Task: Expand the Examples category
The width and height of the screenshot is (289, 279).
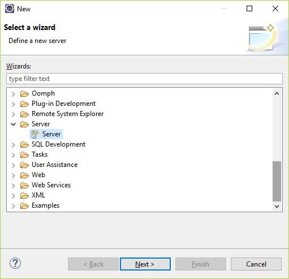Action: [13, 206]
